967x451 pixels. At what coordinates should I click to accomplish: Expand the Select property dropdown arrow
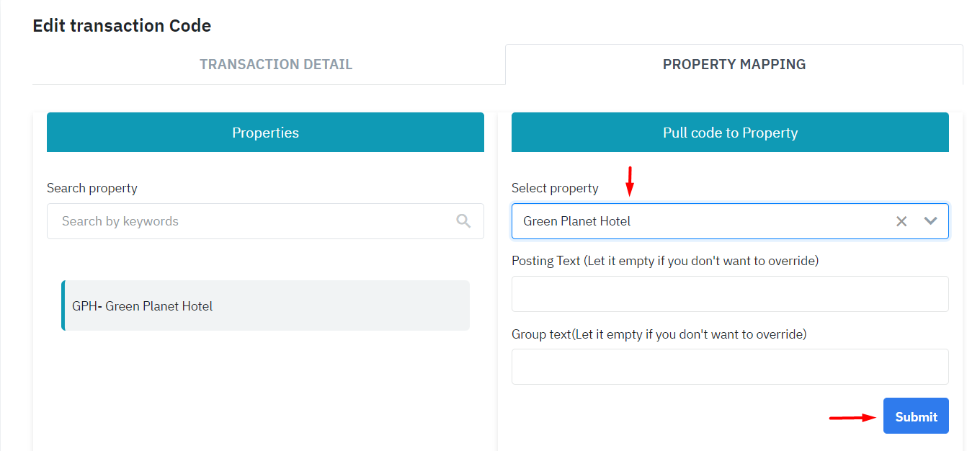(930, 221)
